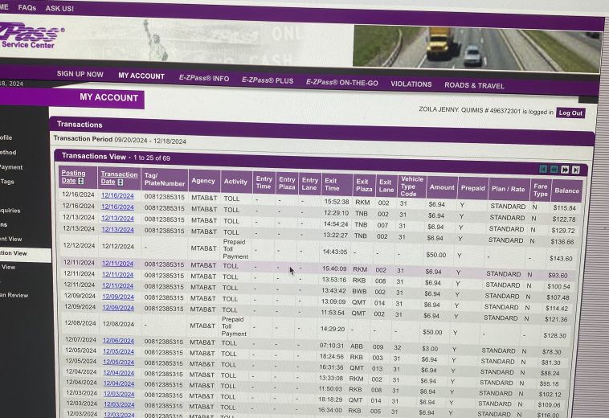Image resolution: width=609 pixels, height=418 pixels.
Task: Click the transaction period '09/20/2024 - 12/18/2024'
Action: (x=150, y=141)
